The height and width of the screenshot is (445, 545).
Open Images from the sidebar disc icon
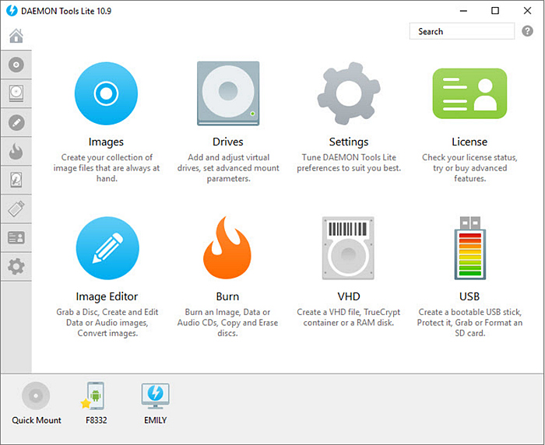click(16, 65)
